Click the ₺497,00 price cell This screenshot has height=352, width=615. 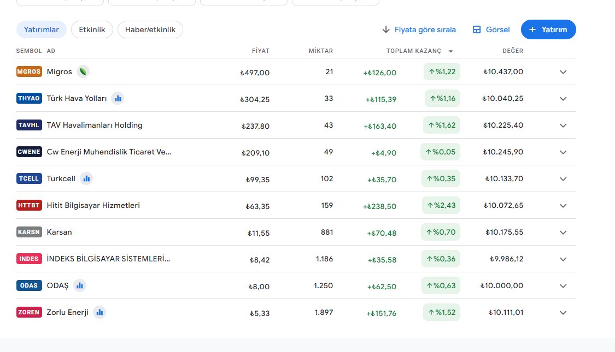[x=255, y=73]
